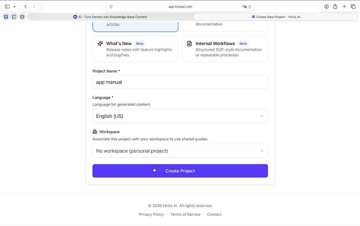Switch to the Turn Demos into Knowledge Base tab

pos(110,17)
